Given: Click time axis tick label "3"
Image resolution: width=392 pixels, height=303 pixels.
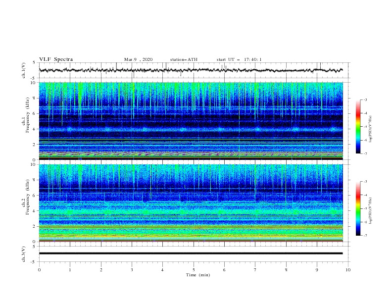Looking at the screenshot, I should (132, 270).
